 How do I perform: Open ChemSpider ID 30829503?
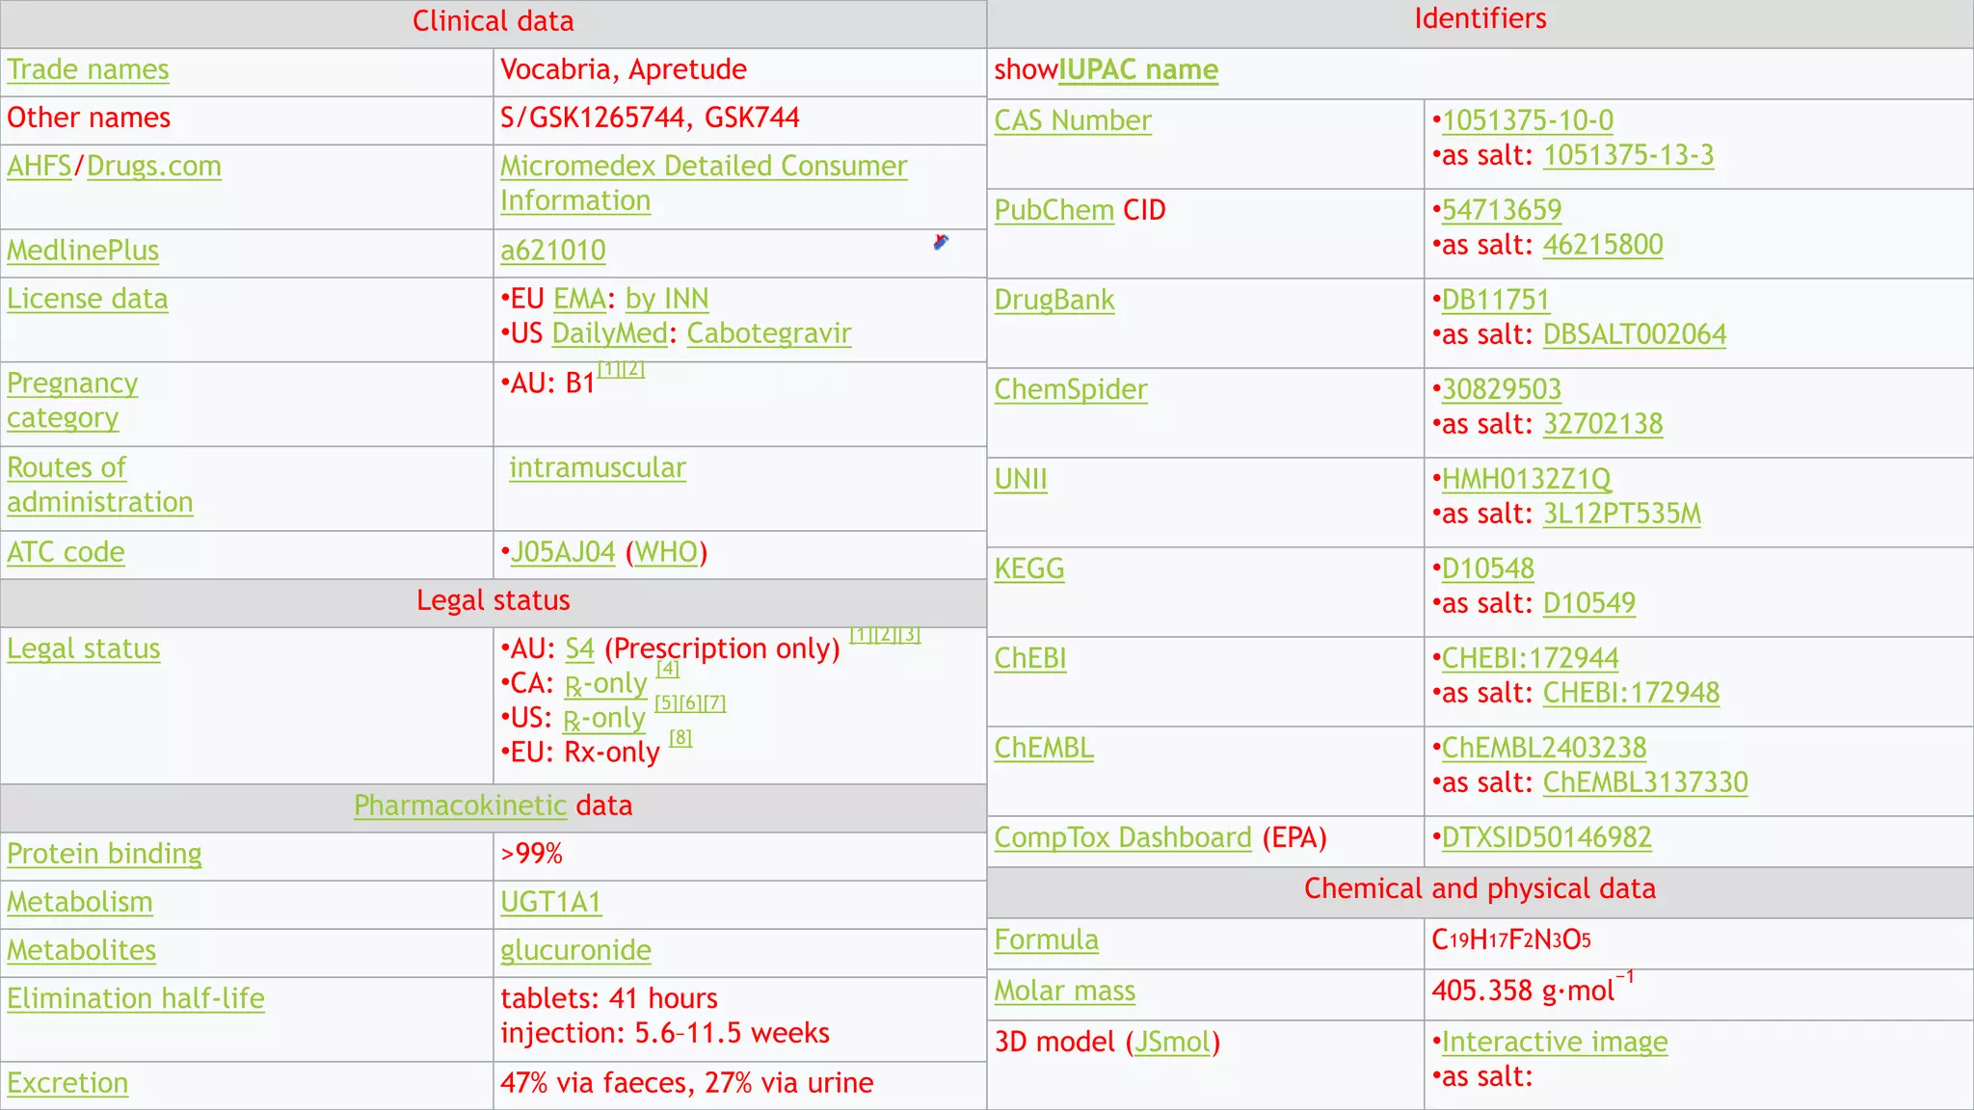(x=1502, y=389)
